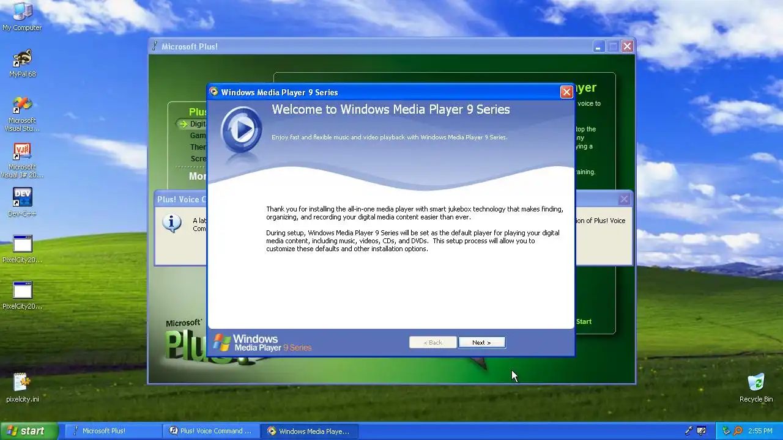The image size is (783, 440).
Task: Click the orange magnifier tray icon
Action: pyautogui.click(x=738, y=431)
